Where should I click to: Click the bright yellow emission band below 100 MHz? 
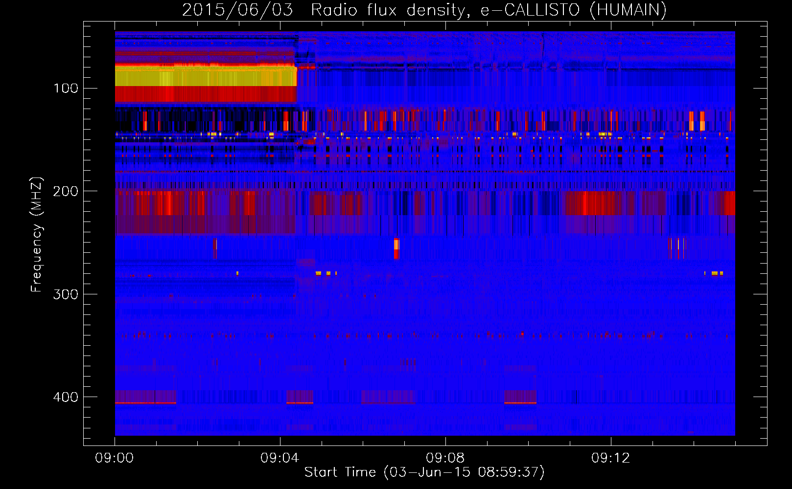206,76
